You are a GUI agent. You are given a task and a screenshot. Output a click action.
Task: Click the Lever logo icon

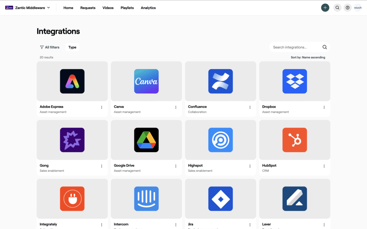click(295, 199)
